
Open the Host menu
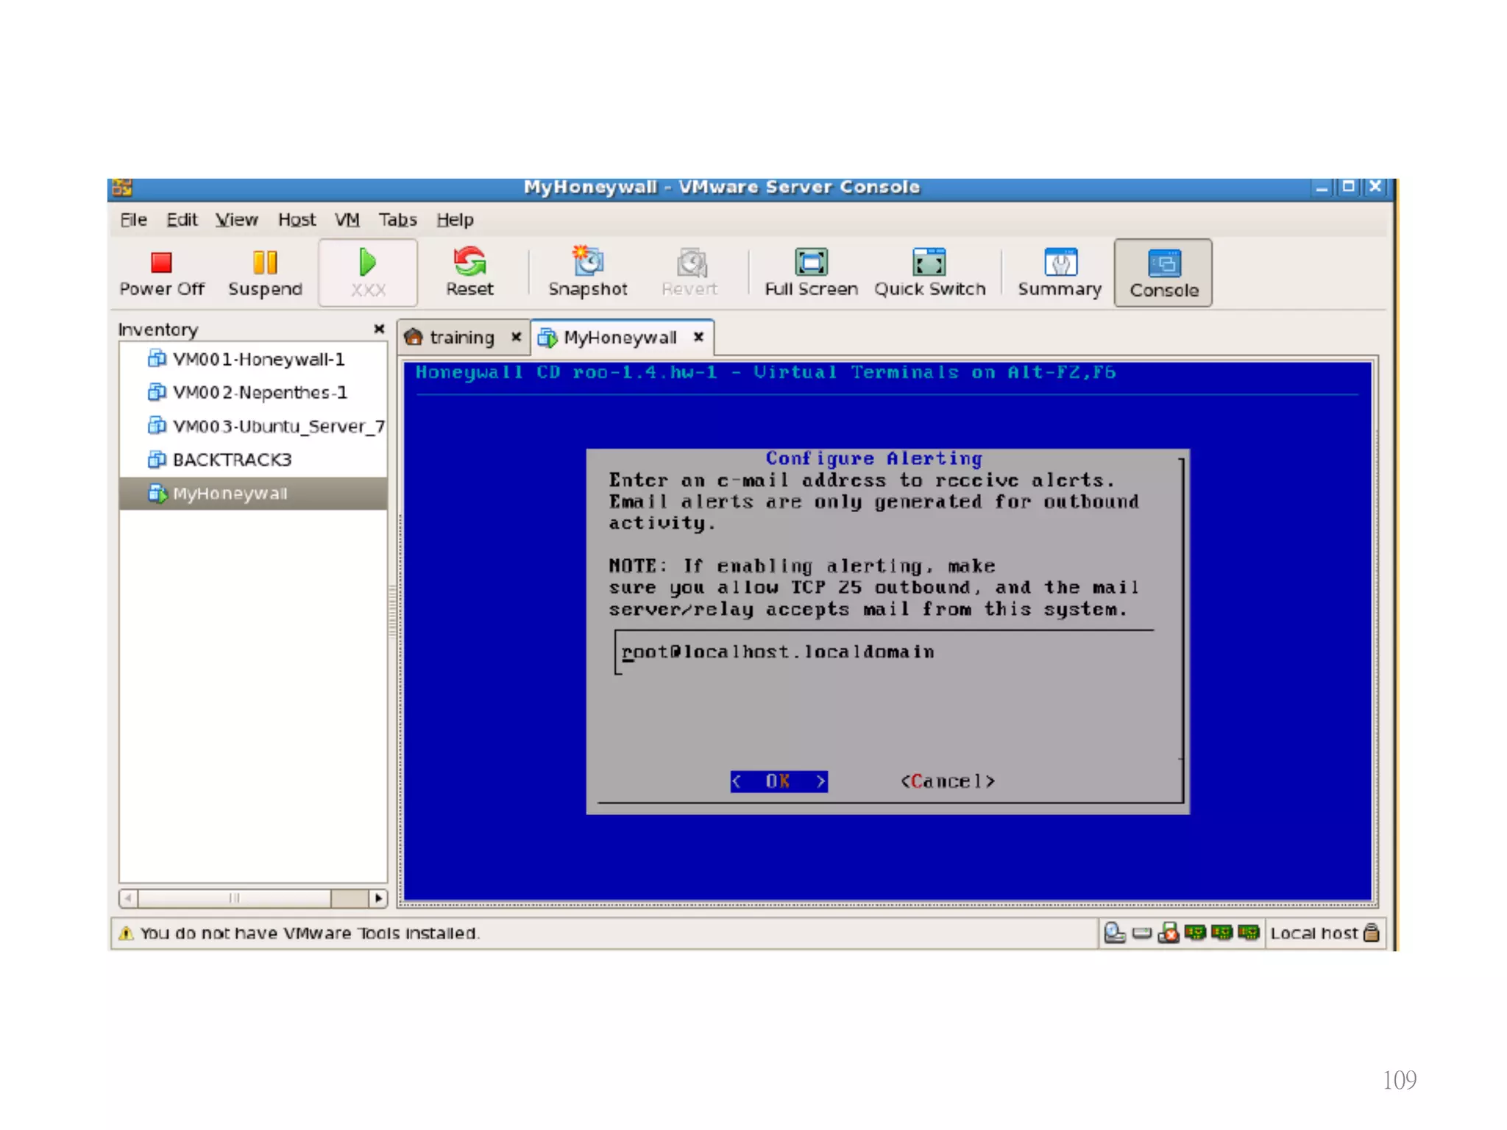pos(297,220)
